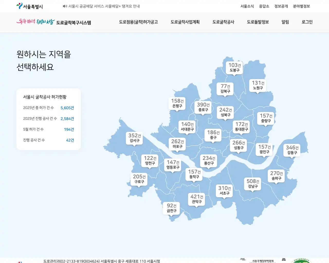The width and height of the screenshot is (329, 263).
Task: Select the 관악구 421건 map label
Action: (x=197, y=199)
